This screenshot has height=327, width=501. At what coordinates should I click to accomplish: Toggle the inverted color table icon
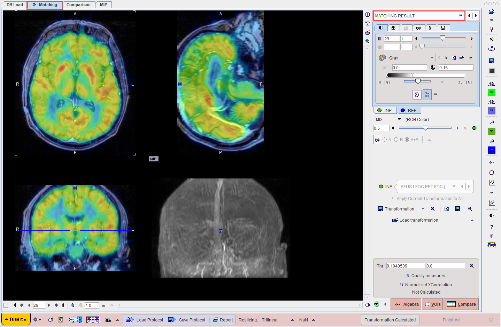coord(454,58)
